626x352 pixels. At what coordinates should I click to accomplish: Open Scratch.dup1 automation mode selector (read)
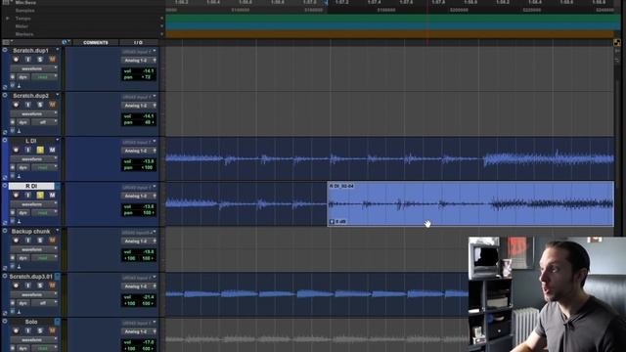pos(44,77)
